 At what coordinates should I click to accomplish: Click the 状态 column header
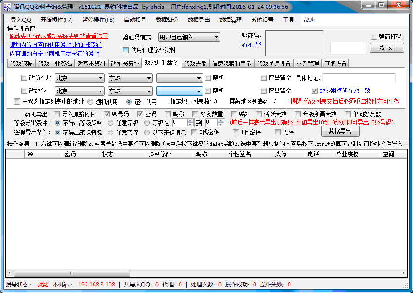click(123, 154)
